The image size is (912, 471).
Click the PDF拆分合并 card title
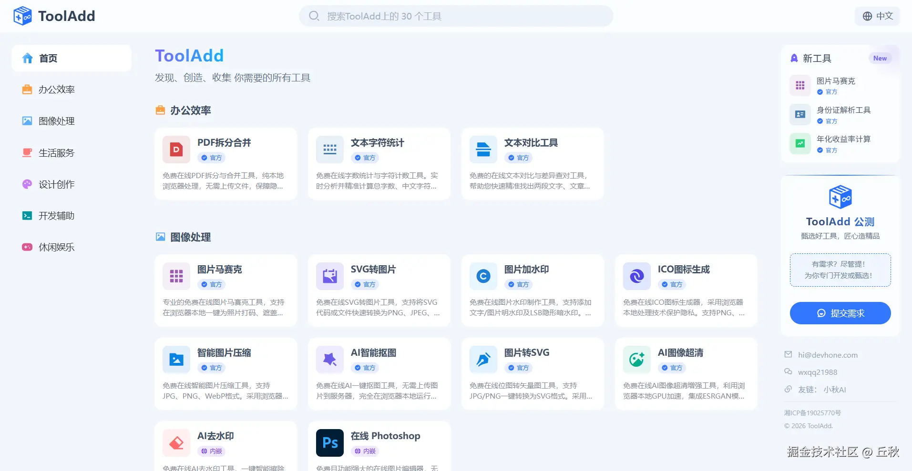tap(224, 143)
